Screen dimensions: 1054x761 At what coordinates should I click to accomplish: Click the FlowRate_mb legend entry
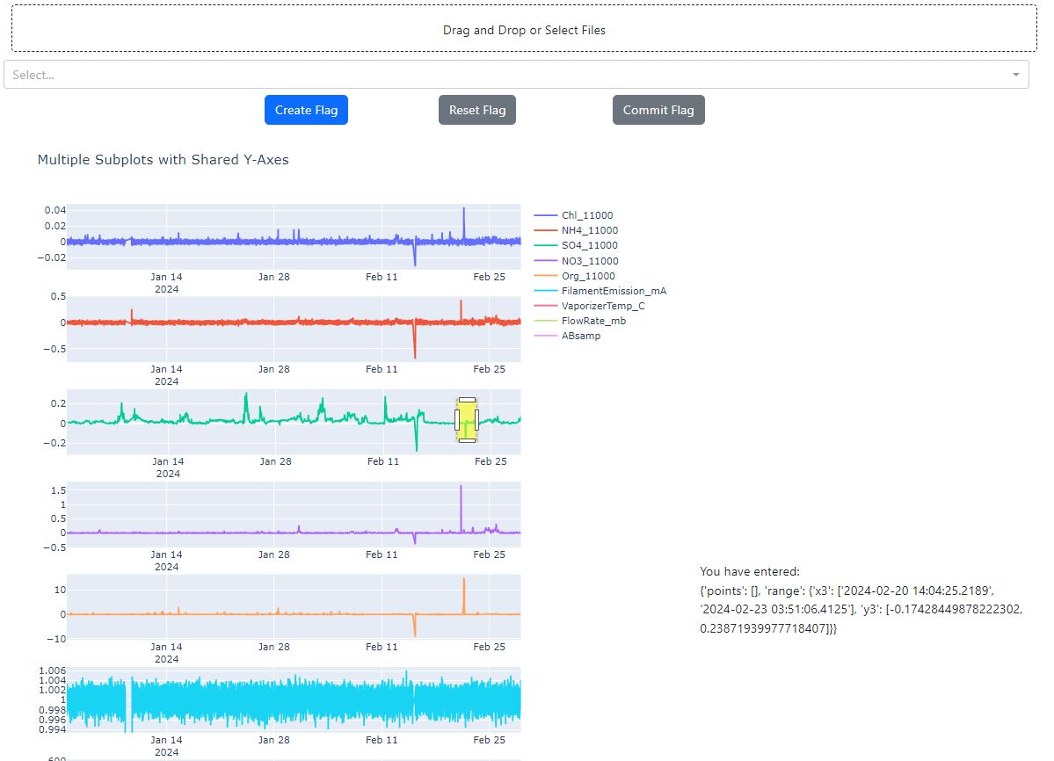[593, 321]
